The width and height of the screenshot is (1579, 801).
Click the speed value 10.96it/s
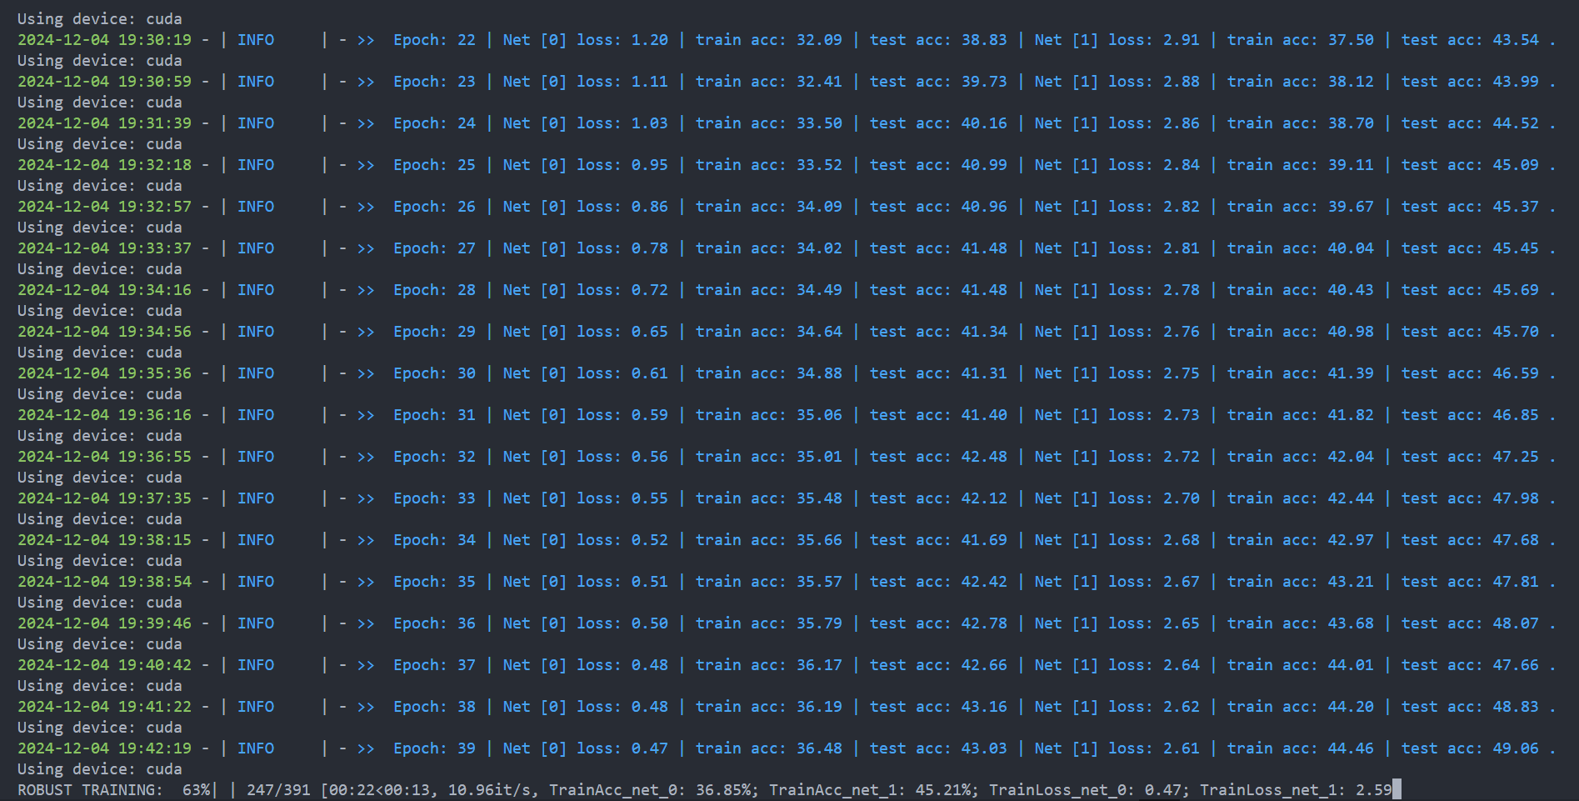coord(493,790)
